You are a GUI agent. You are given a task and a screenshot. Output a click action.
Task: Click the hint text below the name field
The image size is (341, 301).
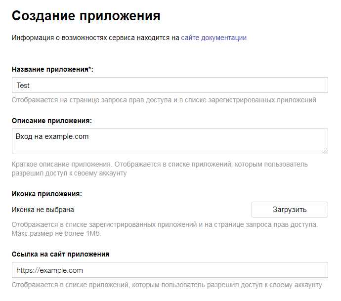(x=164, y=100)
